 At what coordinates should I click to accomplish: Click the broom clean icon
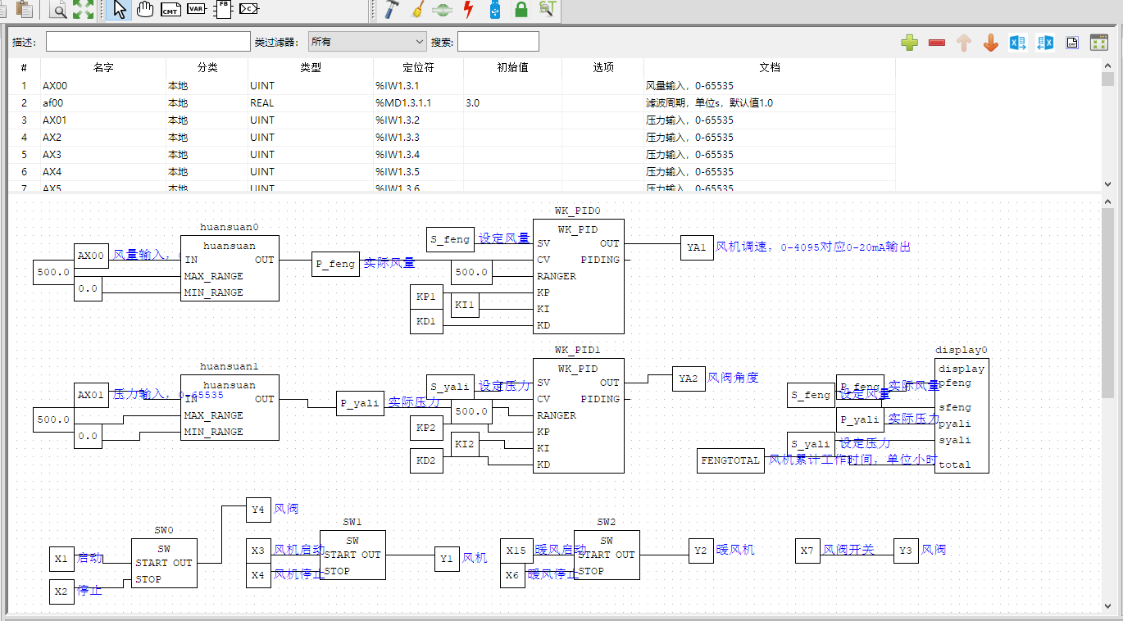[x=416, y=10]
